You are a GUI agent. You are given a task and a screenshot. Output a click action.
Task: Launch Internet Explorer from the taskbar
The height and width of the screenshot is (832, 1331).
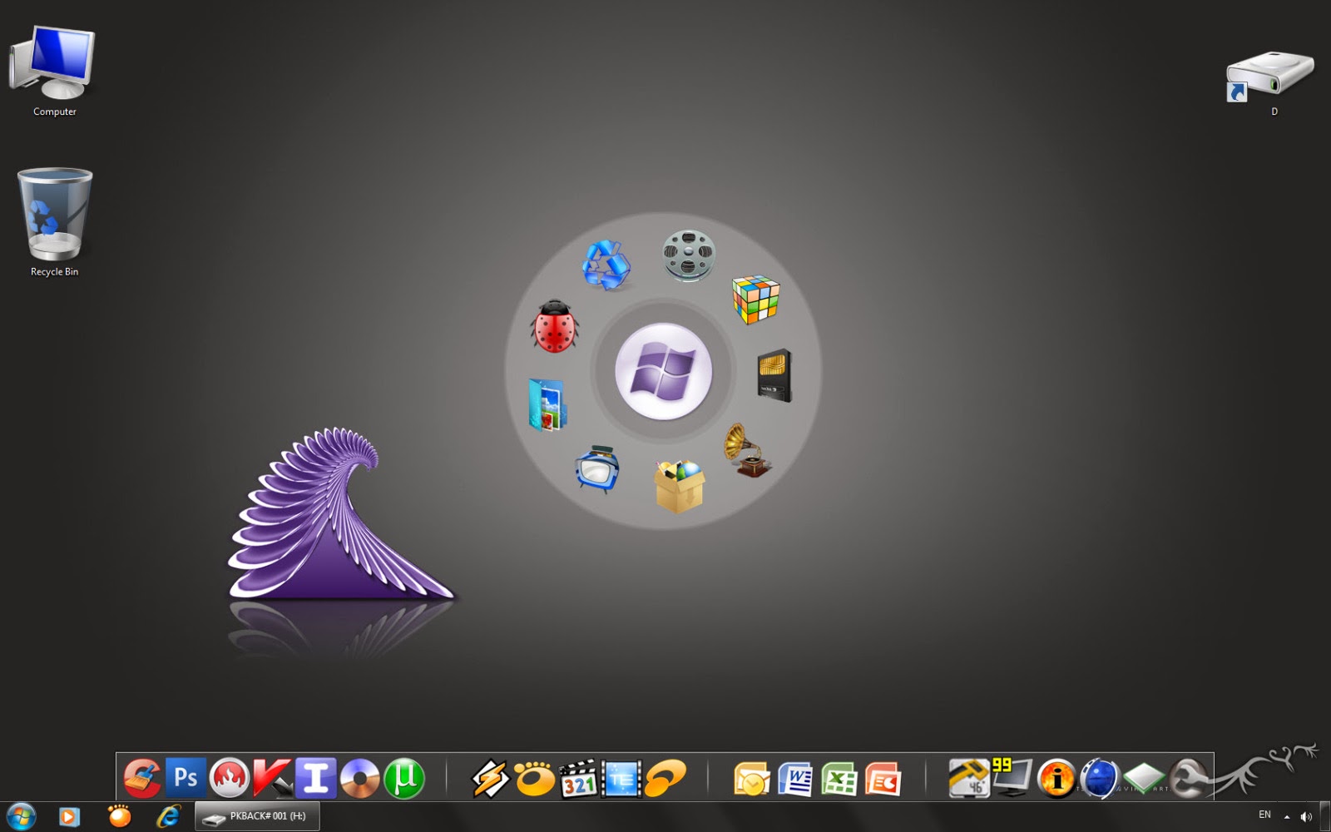(169, 816)
